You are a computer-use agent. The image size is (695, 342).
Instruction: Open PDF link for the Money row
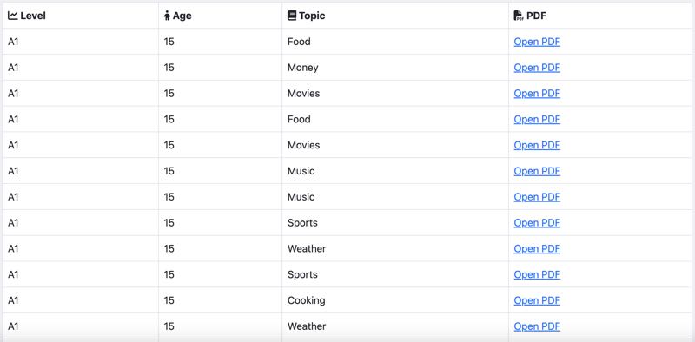click(x=537, y=68)
